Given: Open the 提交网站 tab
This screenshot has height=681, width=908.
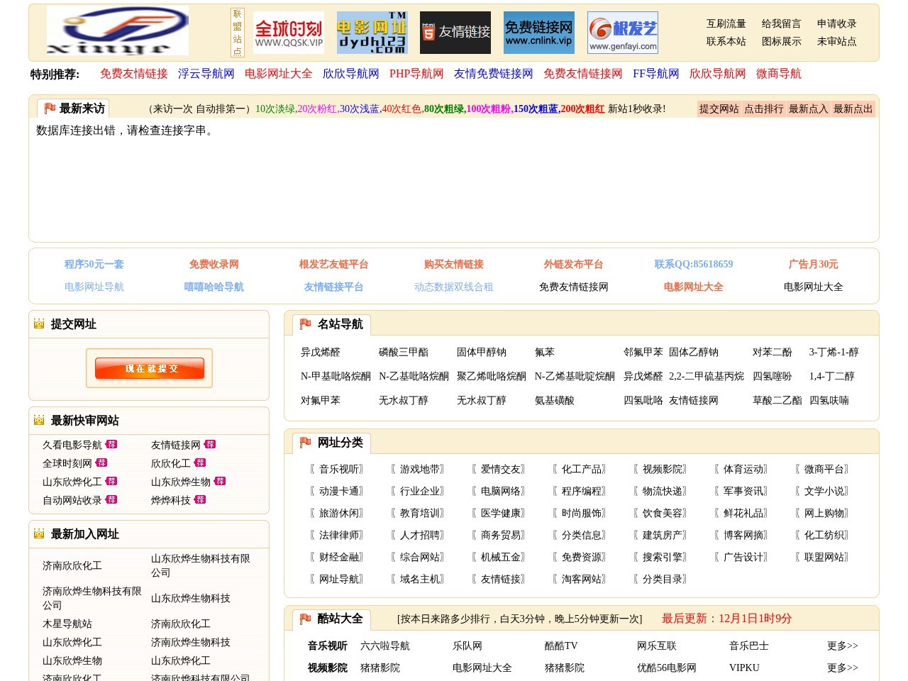Looking at the screenshot, I should [719, 109].
